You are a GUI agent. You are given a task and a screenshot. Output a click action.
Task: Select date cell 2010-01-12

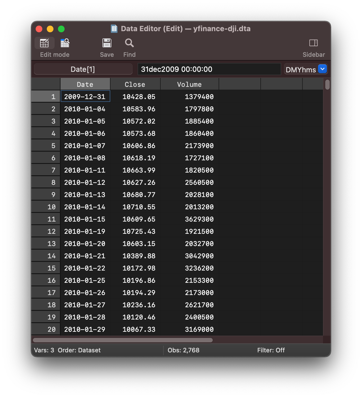pyautogui.click(x=85, y=182)
